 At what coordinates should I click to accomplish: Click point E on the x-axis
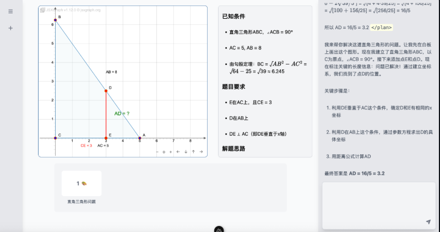pyautogui.click(x=106, y=138)
